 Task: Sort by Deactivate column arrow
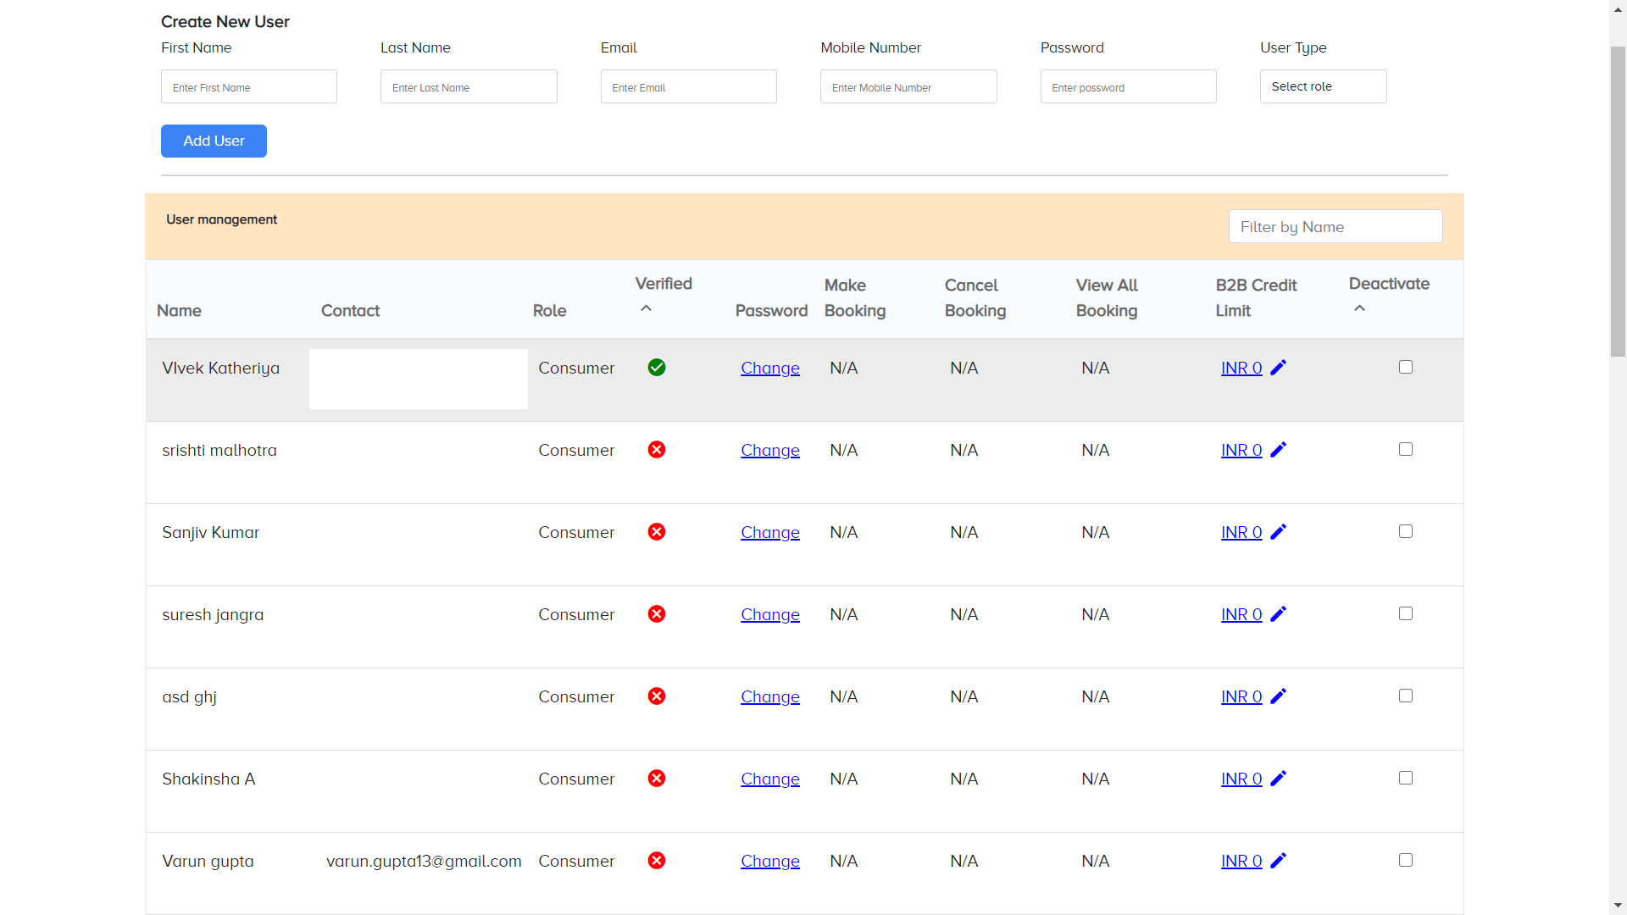coord(1359,308)
